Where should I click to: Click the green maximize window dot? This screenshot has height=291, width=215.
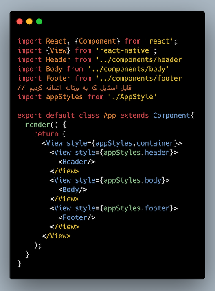tap(39, 22)
